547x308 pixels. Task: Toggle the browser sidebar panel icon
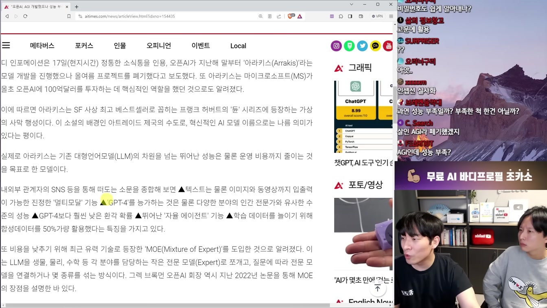tap(350, 16)
